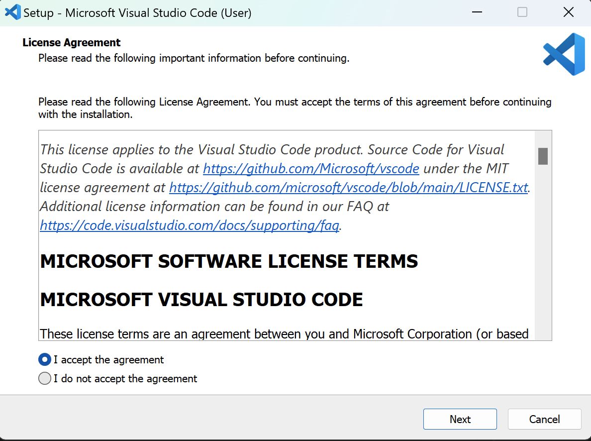Click the 'Please read the following important information' subtitle
This screenshot has height=441, width=591.
point(194,58)
